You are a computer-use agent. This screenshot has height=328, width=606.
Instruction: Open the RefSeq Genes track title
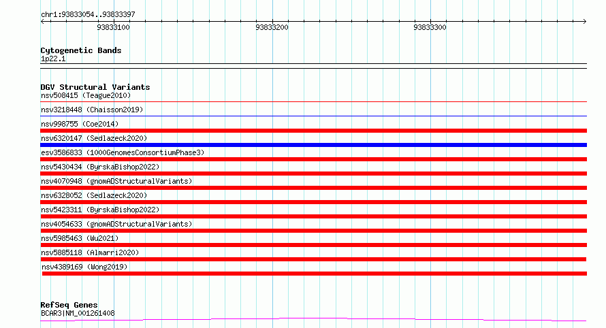pos(69,305)
